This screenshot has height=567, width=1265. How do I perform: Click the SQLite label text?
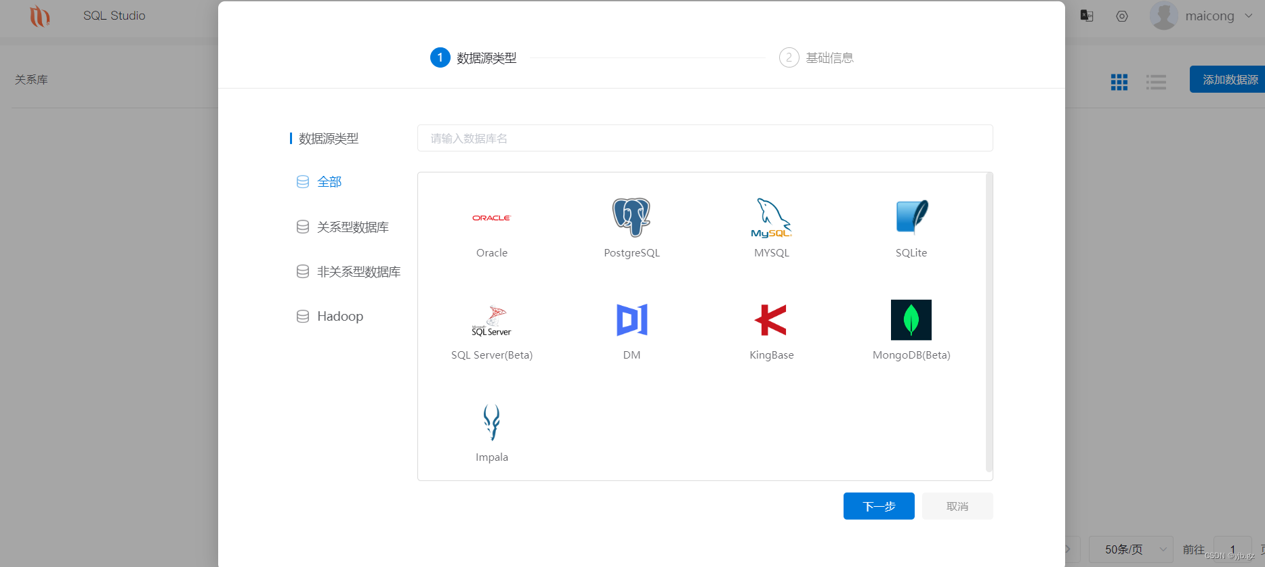[911, 253]
